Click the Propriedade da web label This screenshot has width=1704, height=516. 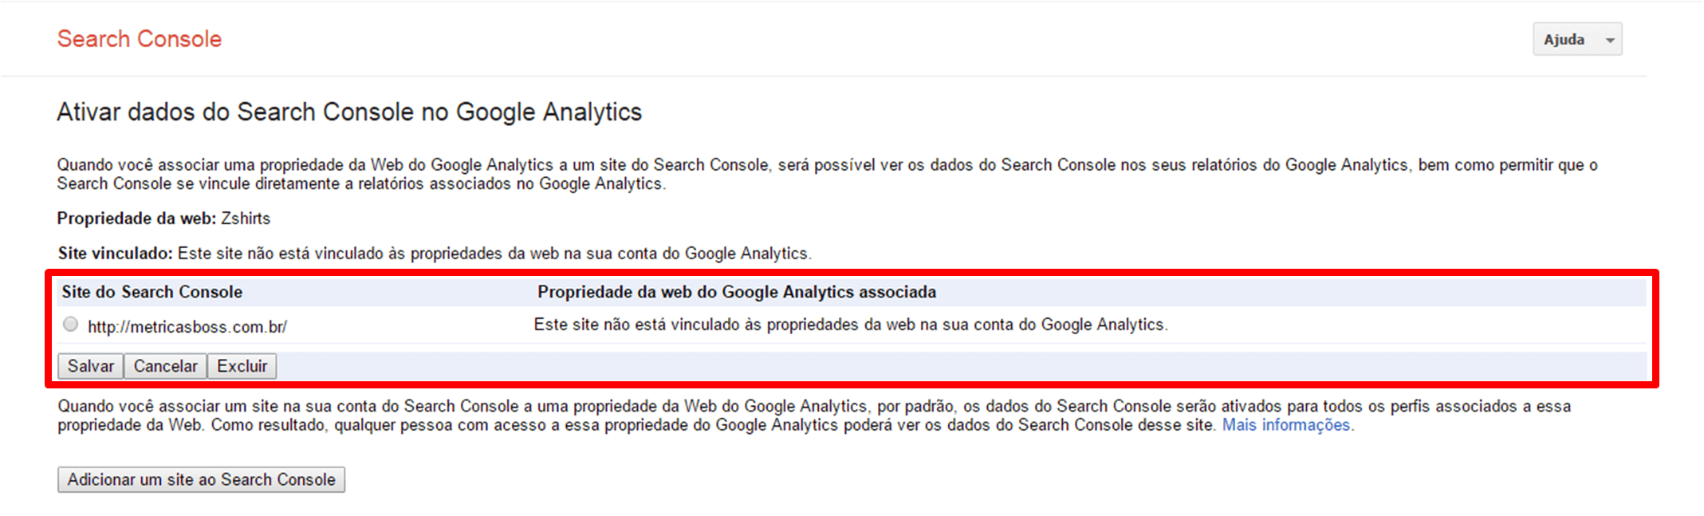tap(136, 219)
